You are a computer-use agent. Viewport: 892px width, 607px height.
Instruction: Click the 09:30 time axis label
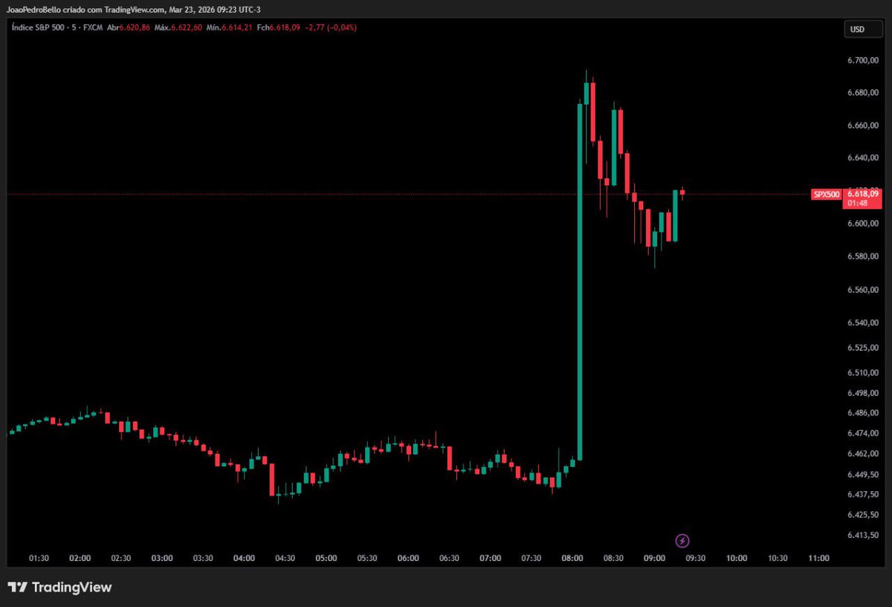(696, 558)
